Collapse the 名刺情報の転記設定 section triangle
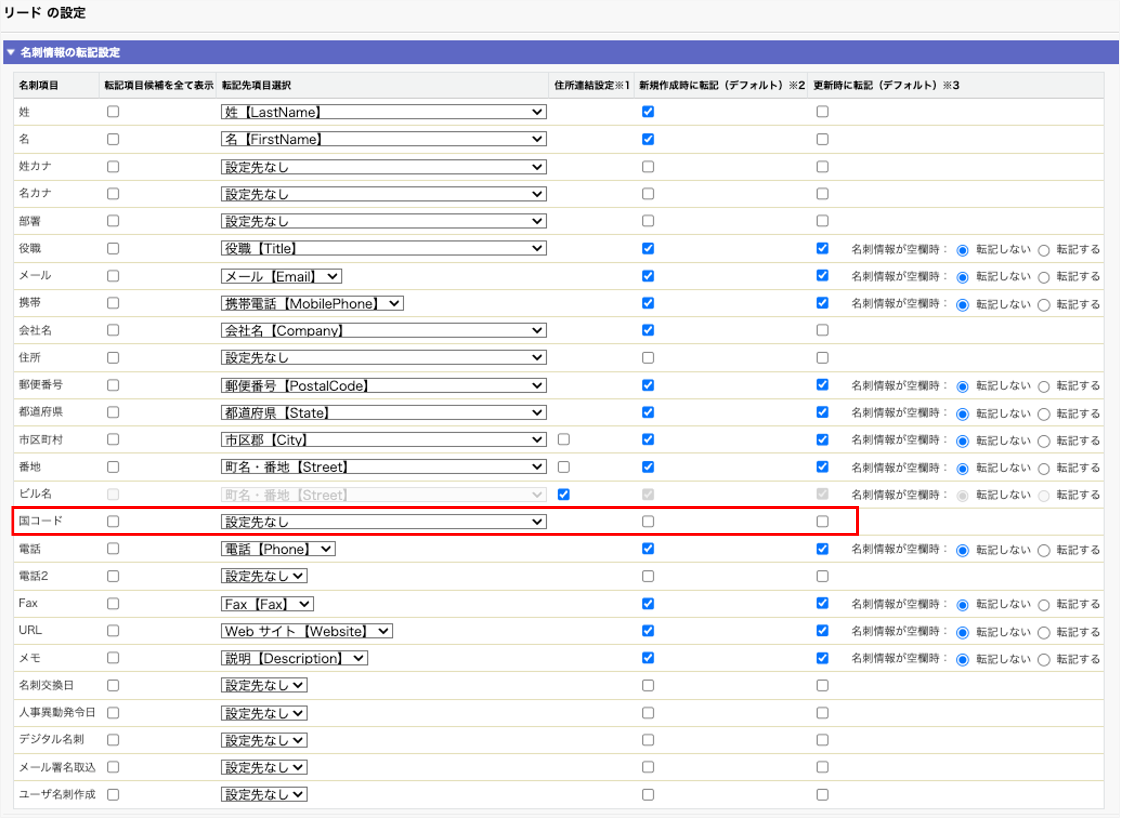Screen dimensions: 1121x818 click(11, 52)
